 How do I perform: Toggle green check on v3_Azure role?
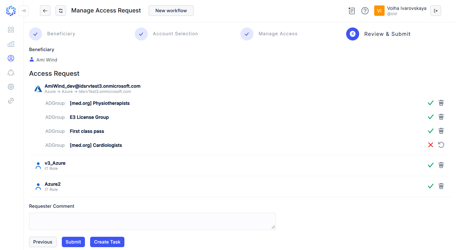point(431,165)
